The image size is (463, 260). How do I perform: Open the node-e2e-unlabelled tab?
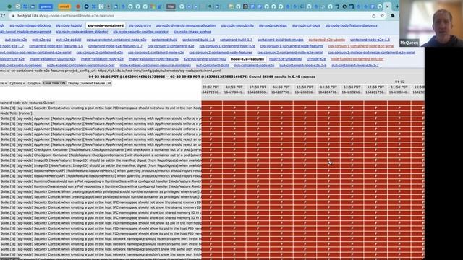pos(285,59)
